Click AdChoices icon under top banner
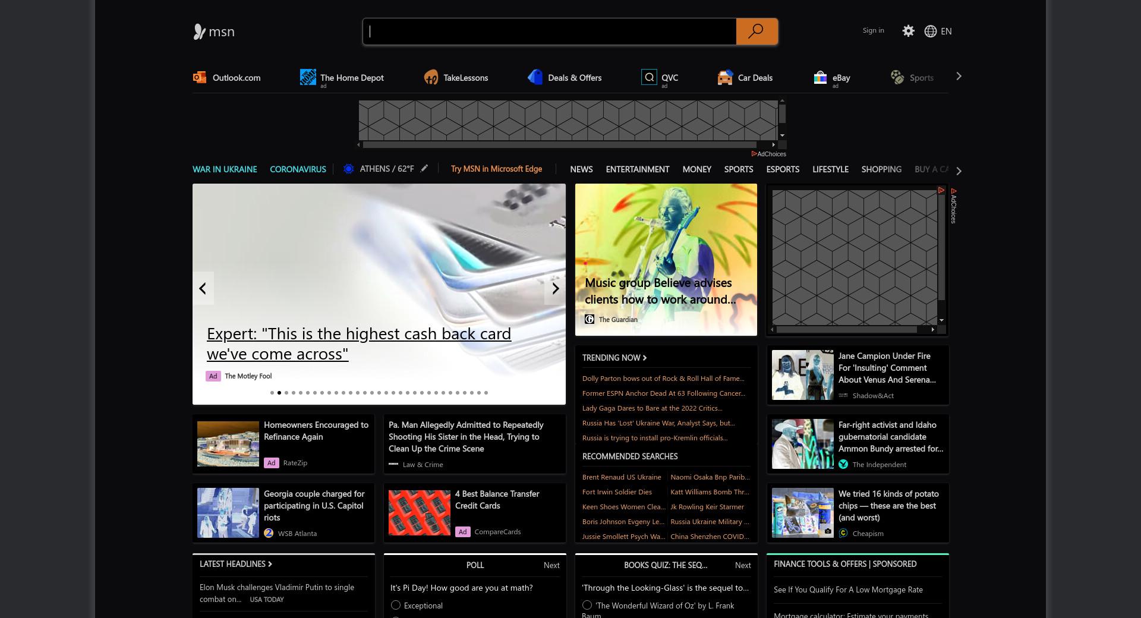Screen dimensions: 1141x618 tap(754, 154)
